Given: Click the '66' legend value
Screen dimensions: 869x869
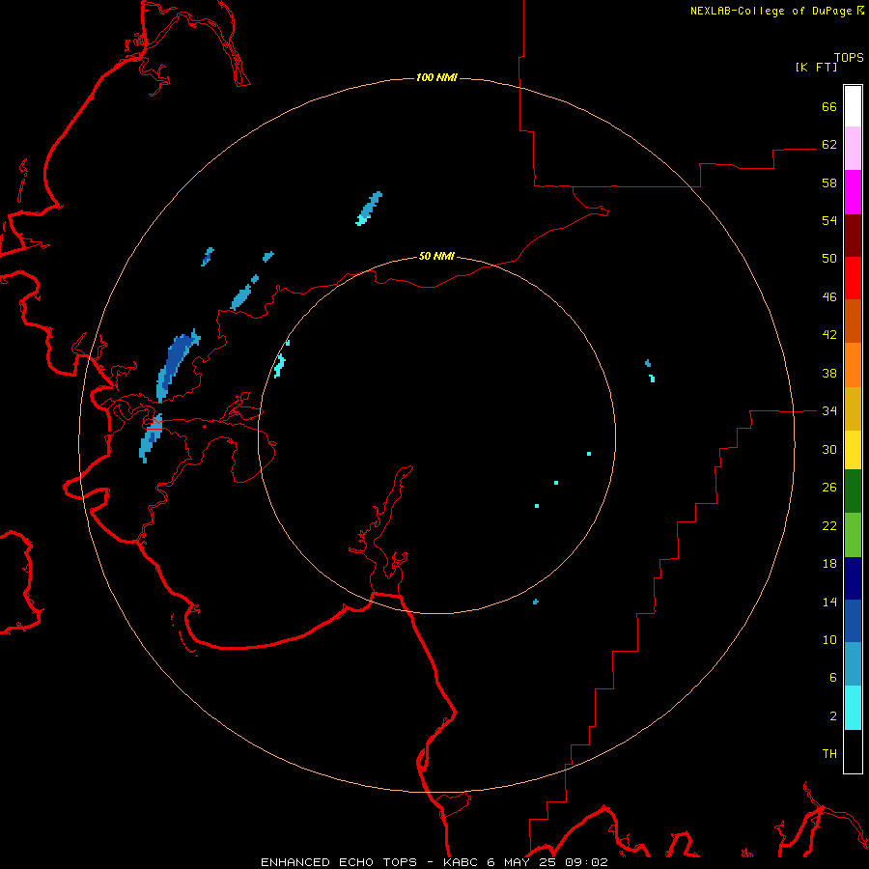Looking at the screenshot, I should click(829, 106).
